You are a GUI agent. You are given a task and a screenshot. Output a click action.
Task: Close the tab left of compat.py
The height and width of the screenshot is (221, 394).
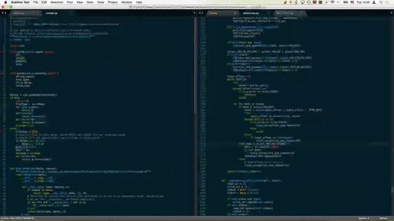(x=38, y=13)
